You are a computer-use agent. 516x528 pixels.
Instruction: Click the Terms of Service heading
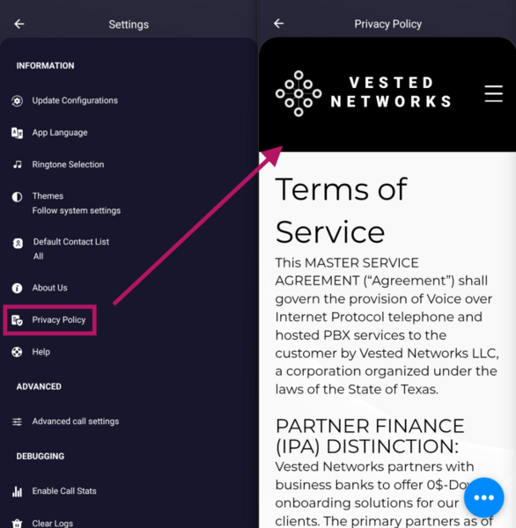[x=341, y=211]
